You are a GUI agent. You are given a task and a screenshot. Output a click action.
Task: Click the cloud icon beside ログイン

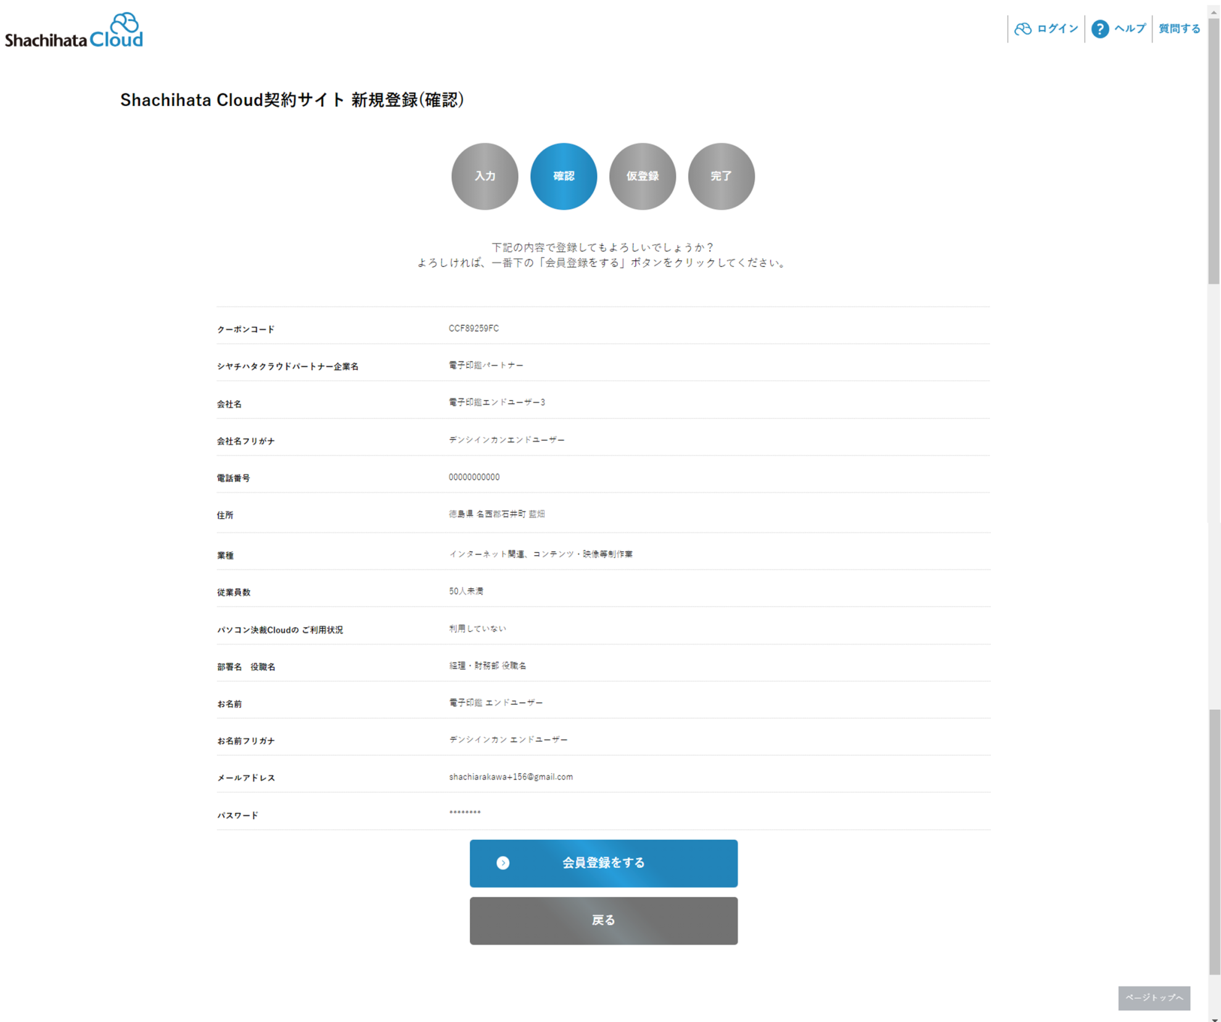point(1022,29)
